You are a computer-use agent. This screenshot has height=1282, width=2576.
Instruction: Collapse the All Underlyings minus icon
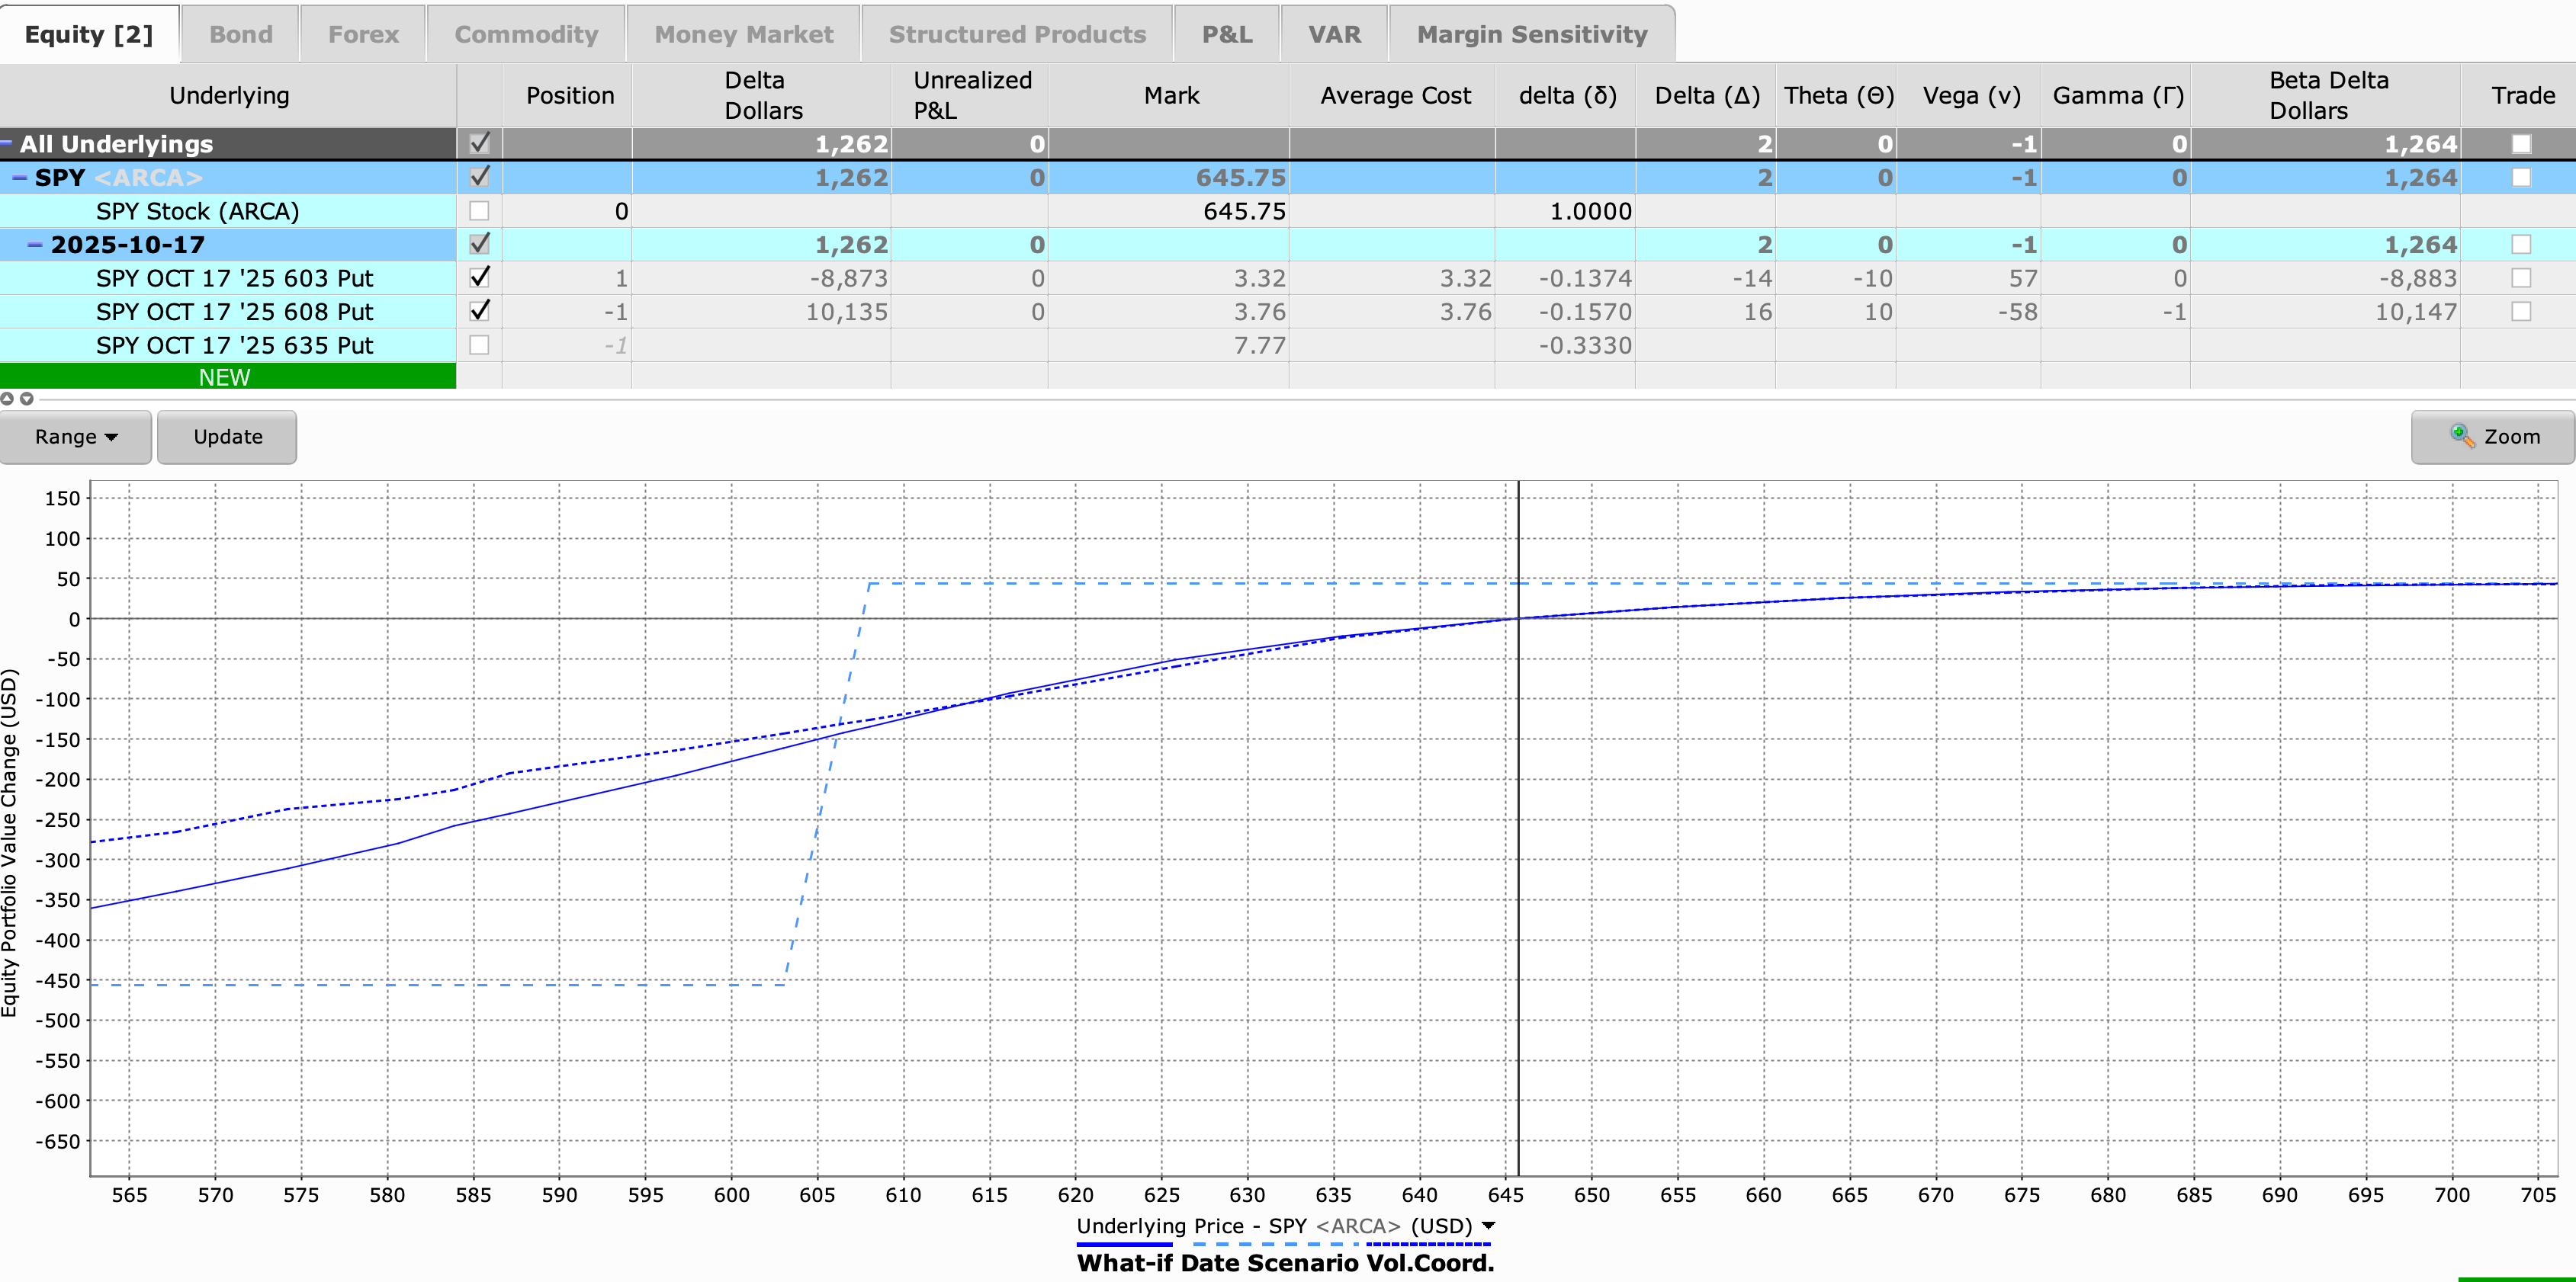click(x=6, y=144)
